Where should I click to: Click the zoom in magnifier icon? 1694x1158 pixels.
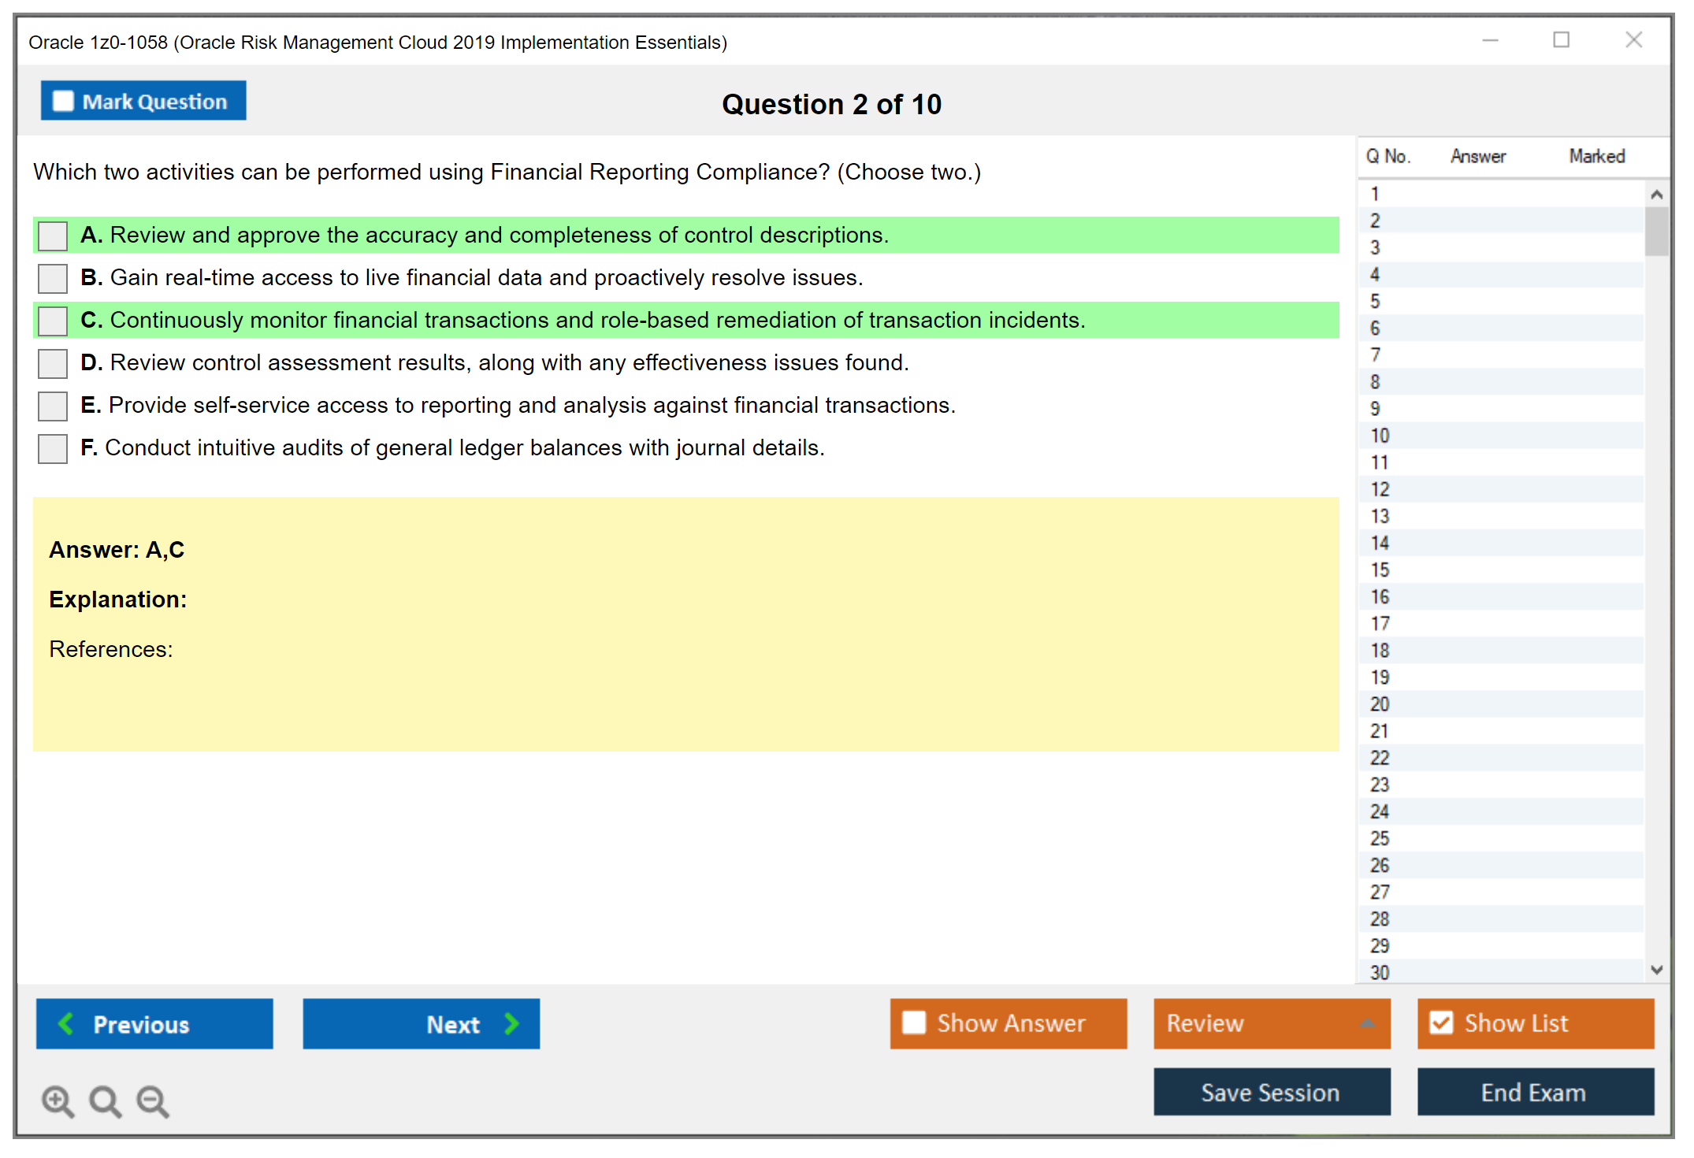58,1100
